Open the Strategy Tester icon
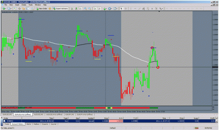The height and width of the screenshot is (130, 219). (32, 9)
